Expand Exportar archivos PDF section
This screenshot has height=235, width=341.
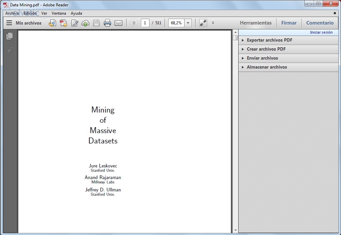click(x=269, y=40)
